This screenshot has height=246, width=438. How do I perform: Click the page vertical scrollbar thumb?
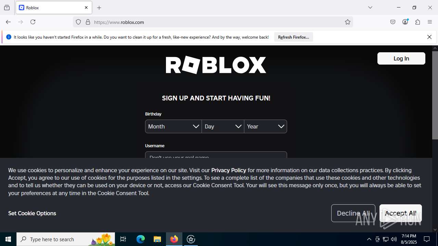[435, 96]
